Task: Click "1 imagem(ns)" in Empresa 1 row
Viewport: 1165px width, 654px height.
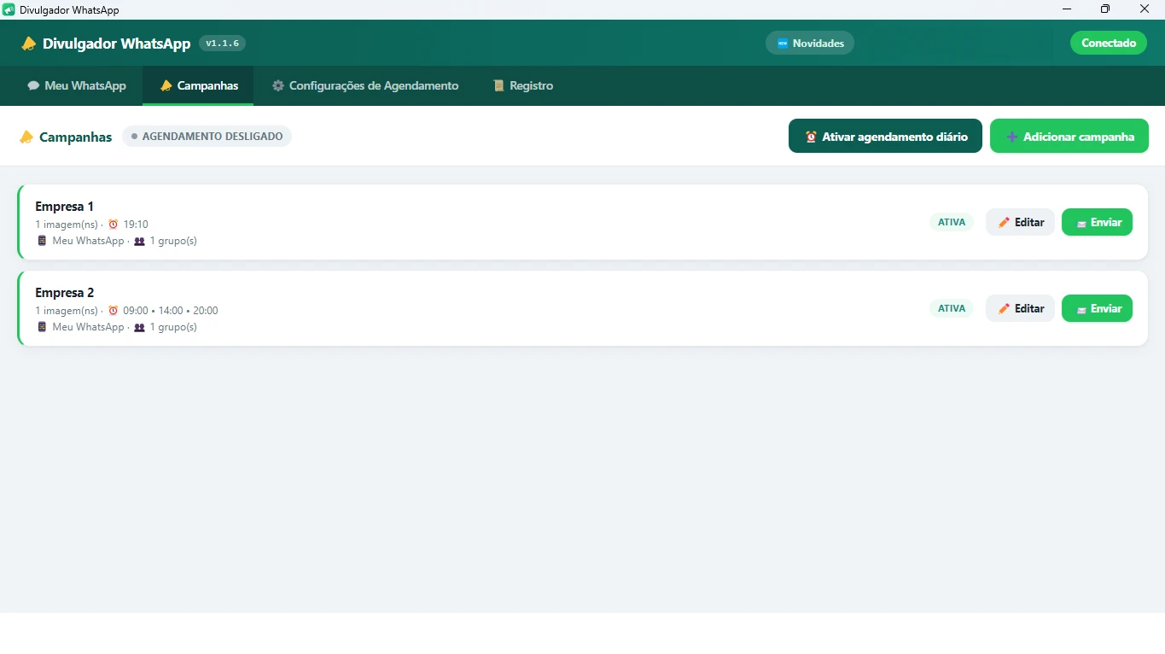Action: [x=67, y=225]
